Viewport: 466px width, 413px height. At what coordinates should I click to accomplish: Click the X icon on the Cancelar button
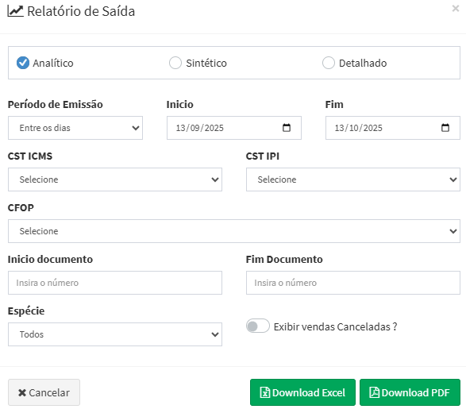coord(22,393)
